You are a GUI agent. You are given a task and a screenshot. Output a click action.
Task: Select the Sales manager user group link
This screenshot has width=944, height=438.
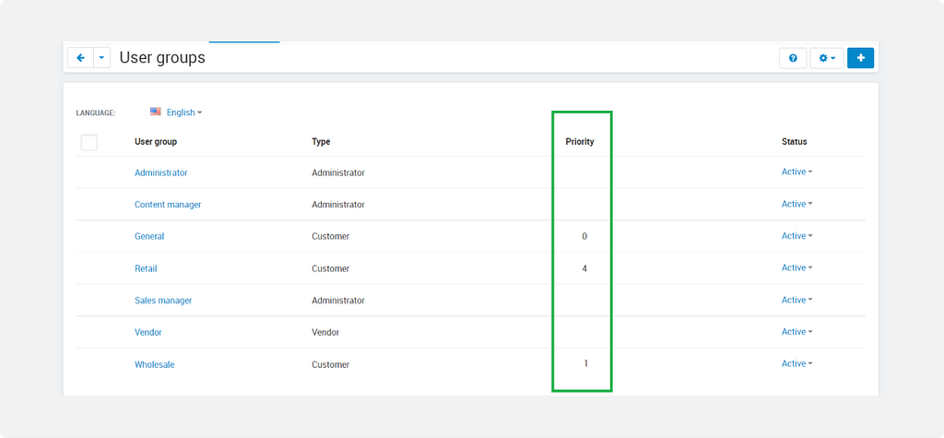coord(163,301)
